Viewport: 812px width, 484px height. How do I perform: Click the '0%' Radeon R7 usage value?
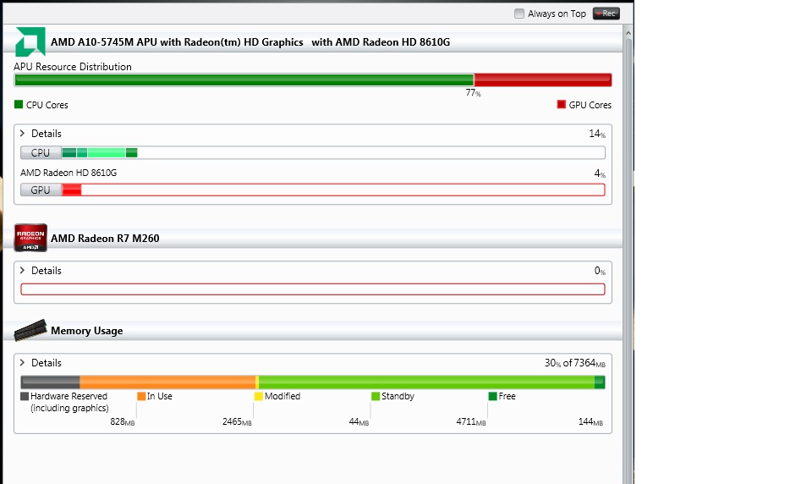[600, 271]
